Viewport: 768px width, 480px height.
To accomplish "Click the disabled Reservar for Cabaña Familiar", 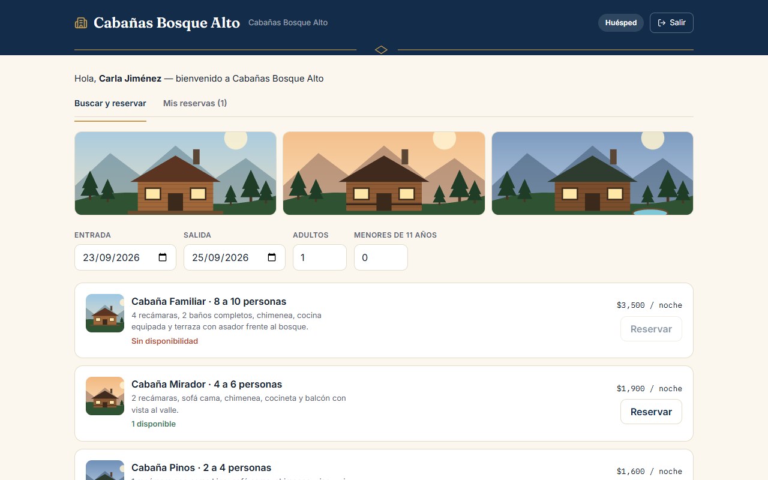I will click(x=651, y=329).
